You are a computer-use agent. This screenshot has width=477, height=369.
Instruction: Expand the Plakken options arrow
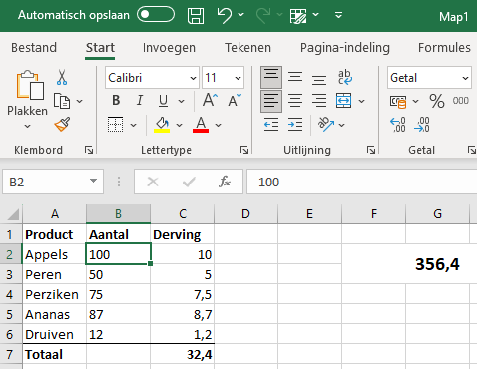(28, 126)
